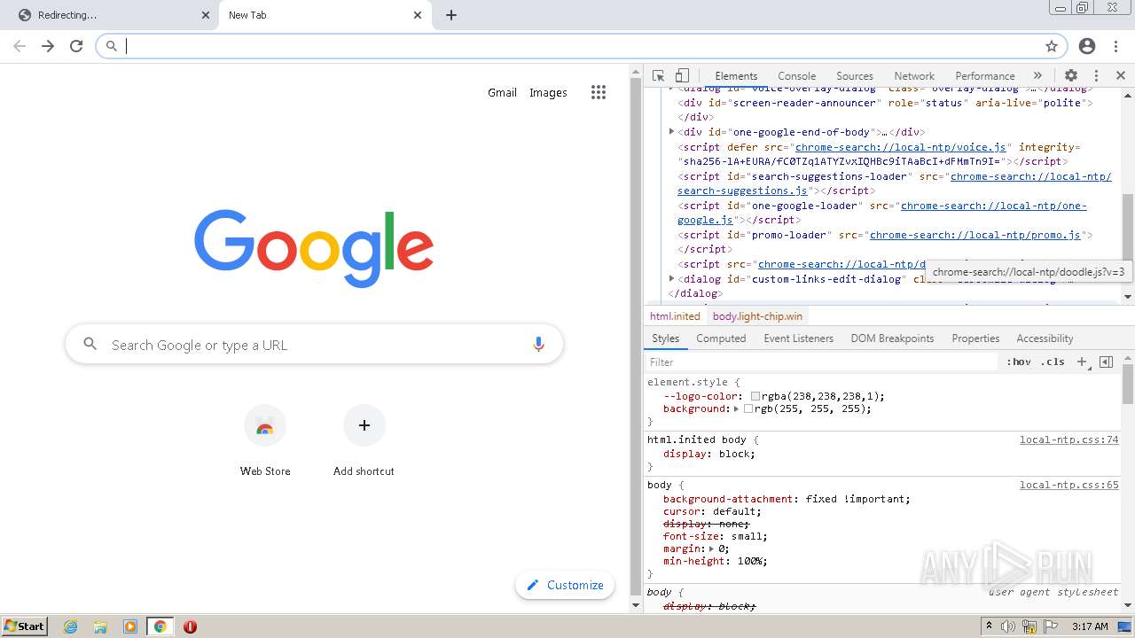Launch Internet Explorer from the taskbar

point(71,626)
